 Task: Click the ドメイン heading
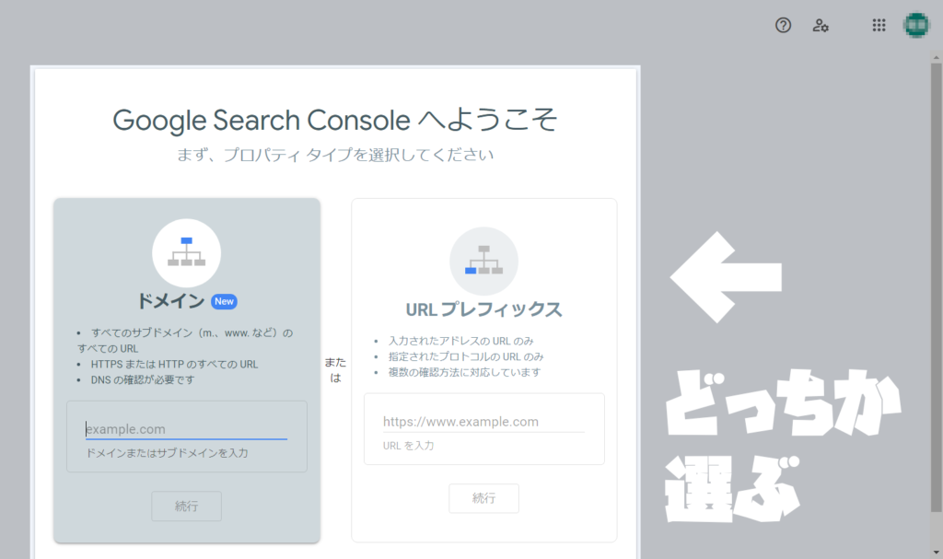[x=170, y=301]
